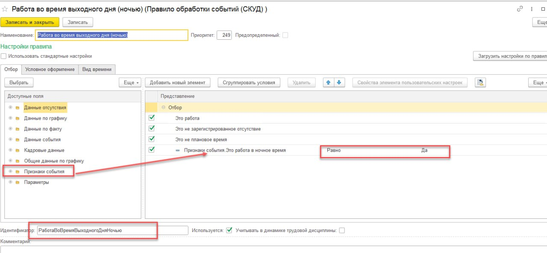Add form to favorites with star icon
The width and height of the screenshot is (547, 253).
coord(5,9)
